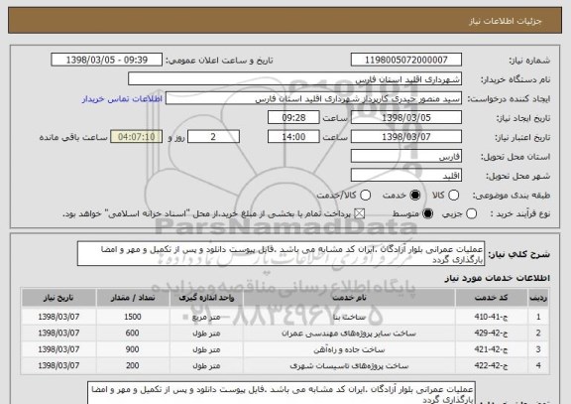571x404 pixels.
Task: Choose the کالا/خدمت category option
Action: coord(365,196)
